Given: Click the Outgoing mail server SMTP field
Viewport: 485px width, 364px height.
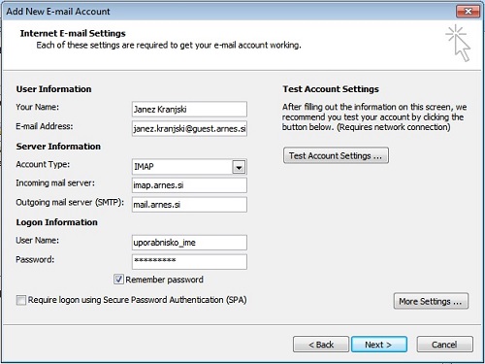Looking at the screenshot, I should 189,205.
